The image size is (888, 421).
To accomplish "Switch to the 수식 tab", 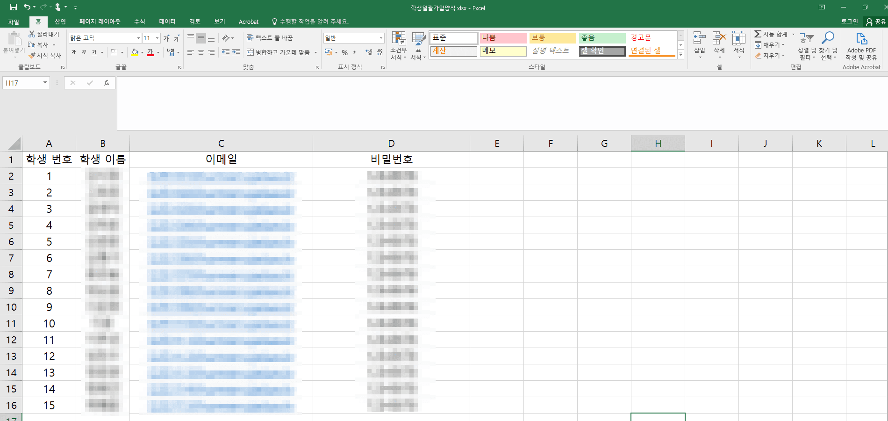I will [x=140, y=22].
